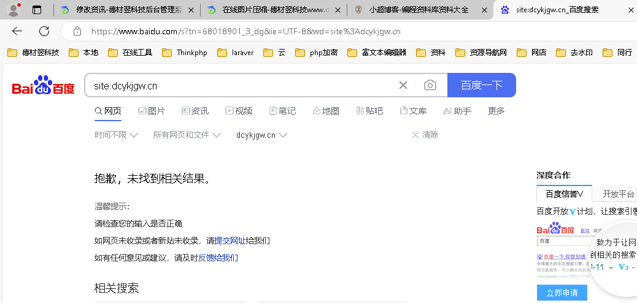Click the browser profile avatar icon
637x303 pixels.
(14, 10)
